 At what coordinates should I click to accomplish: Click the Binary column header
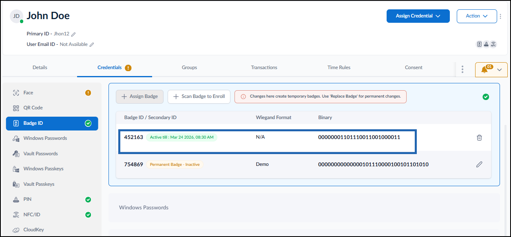(x=325, y=117)
